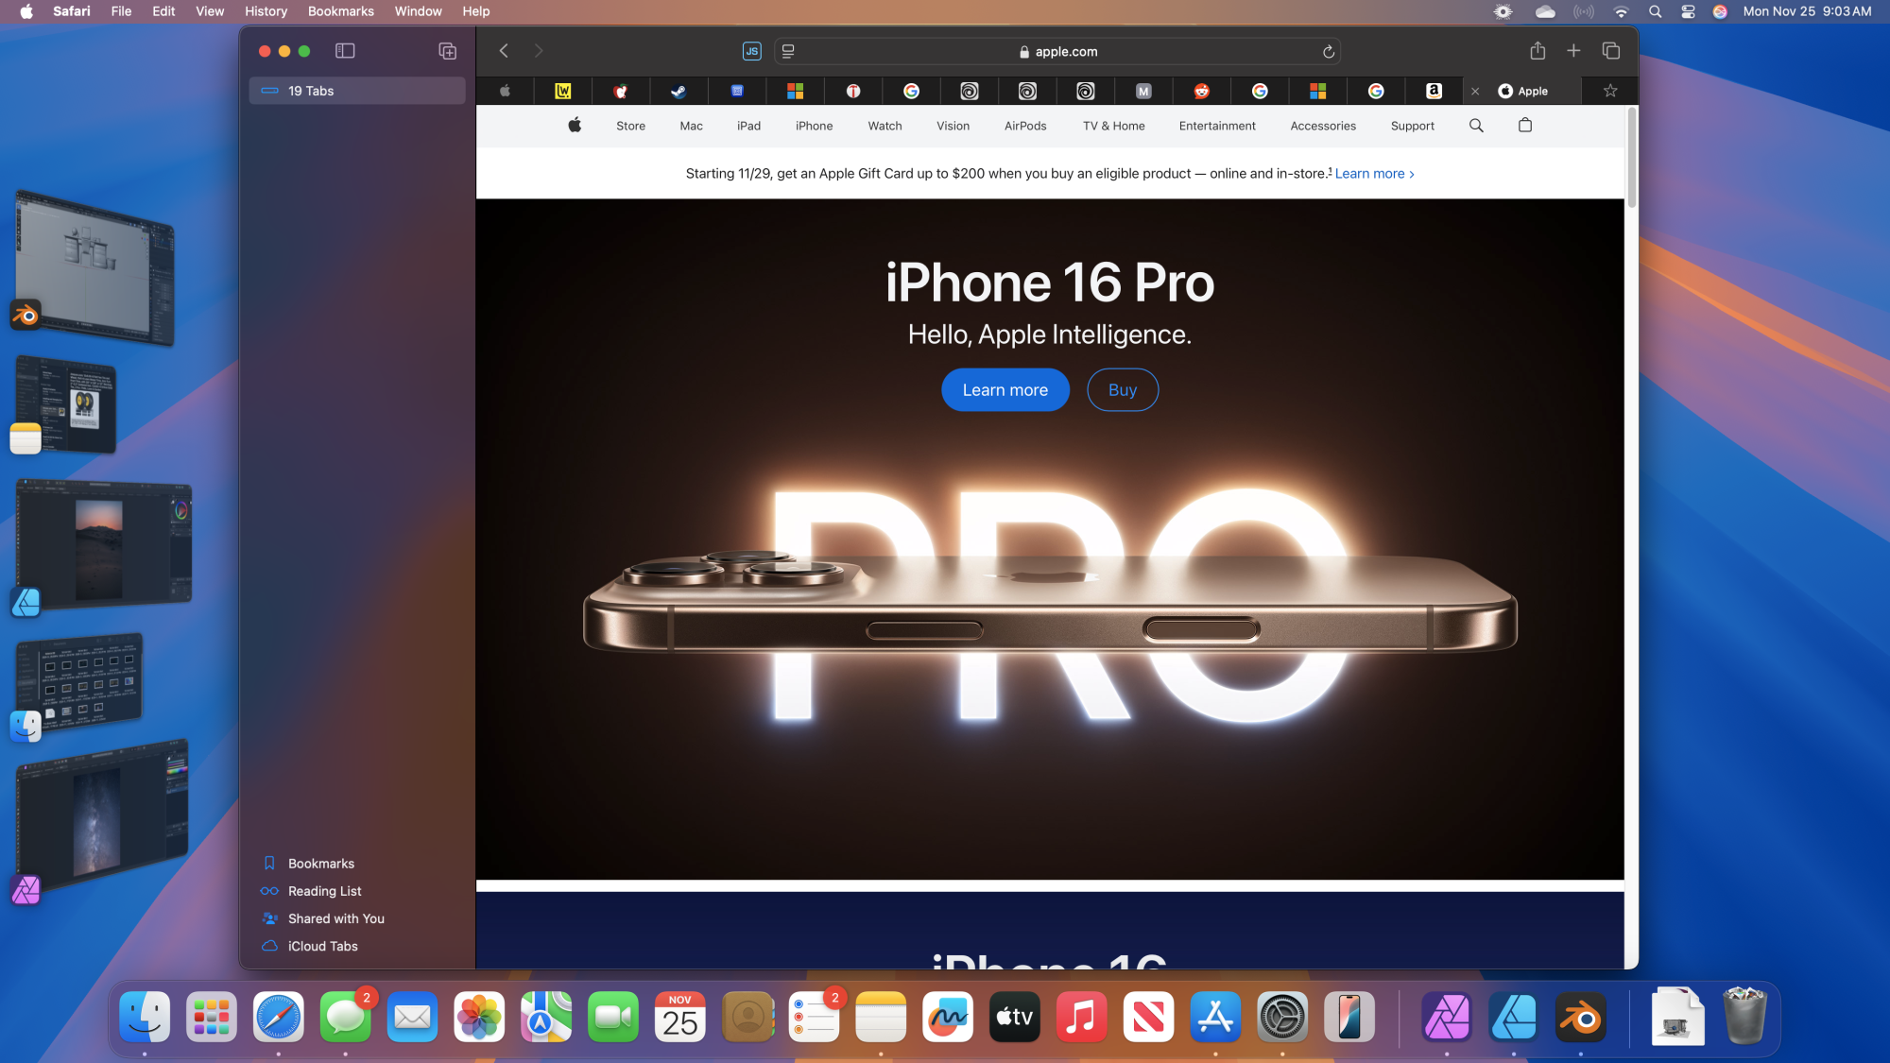Click the Buy button for iPhone 16 Pro

pos(1123,389)
